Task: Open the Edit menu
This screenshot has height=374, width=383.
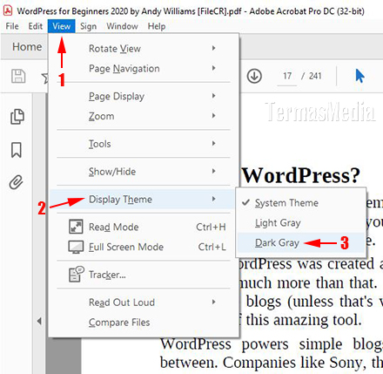Action: tap(36, 26)
